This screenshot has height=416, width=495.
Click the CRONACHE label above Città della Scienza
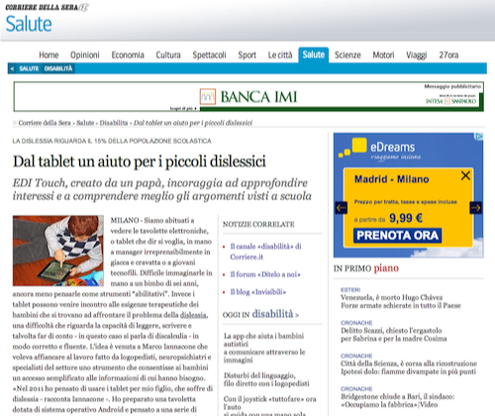coord(356,356)
